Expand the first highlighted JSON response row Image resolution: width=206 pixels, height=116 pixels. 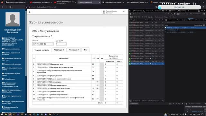[x=166, y=28]
